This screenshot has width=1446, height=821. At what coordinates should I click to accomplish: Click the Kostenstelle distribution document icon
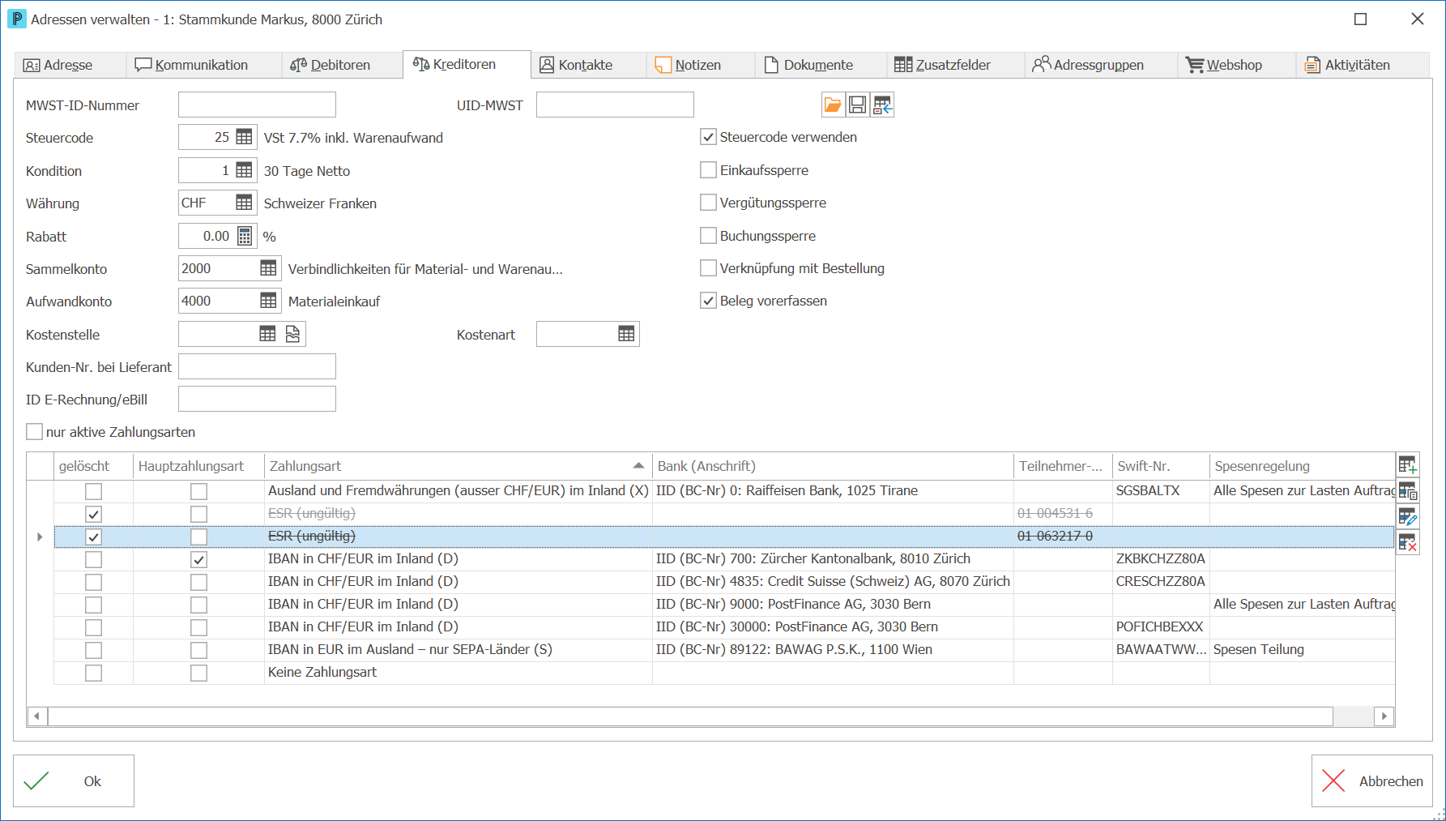click(292, 334)
